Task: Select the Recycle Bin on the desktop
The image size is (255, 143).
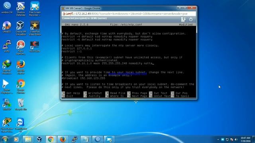Action: 21,105
